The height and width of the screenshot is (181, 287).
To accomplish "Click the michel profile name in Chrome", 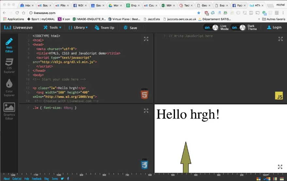I will (x=280, y=5).
